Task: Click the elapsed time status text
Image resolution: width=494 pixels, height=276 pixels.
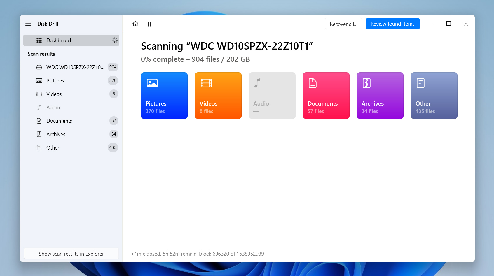Action: tap(198, 254)
